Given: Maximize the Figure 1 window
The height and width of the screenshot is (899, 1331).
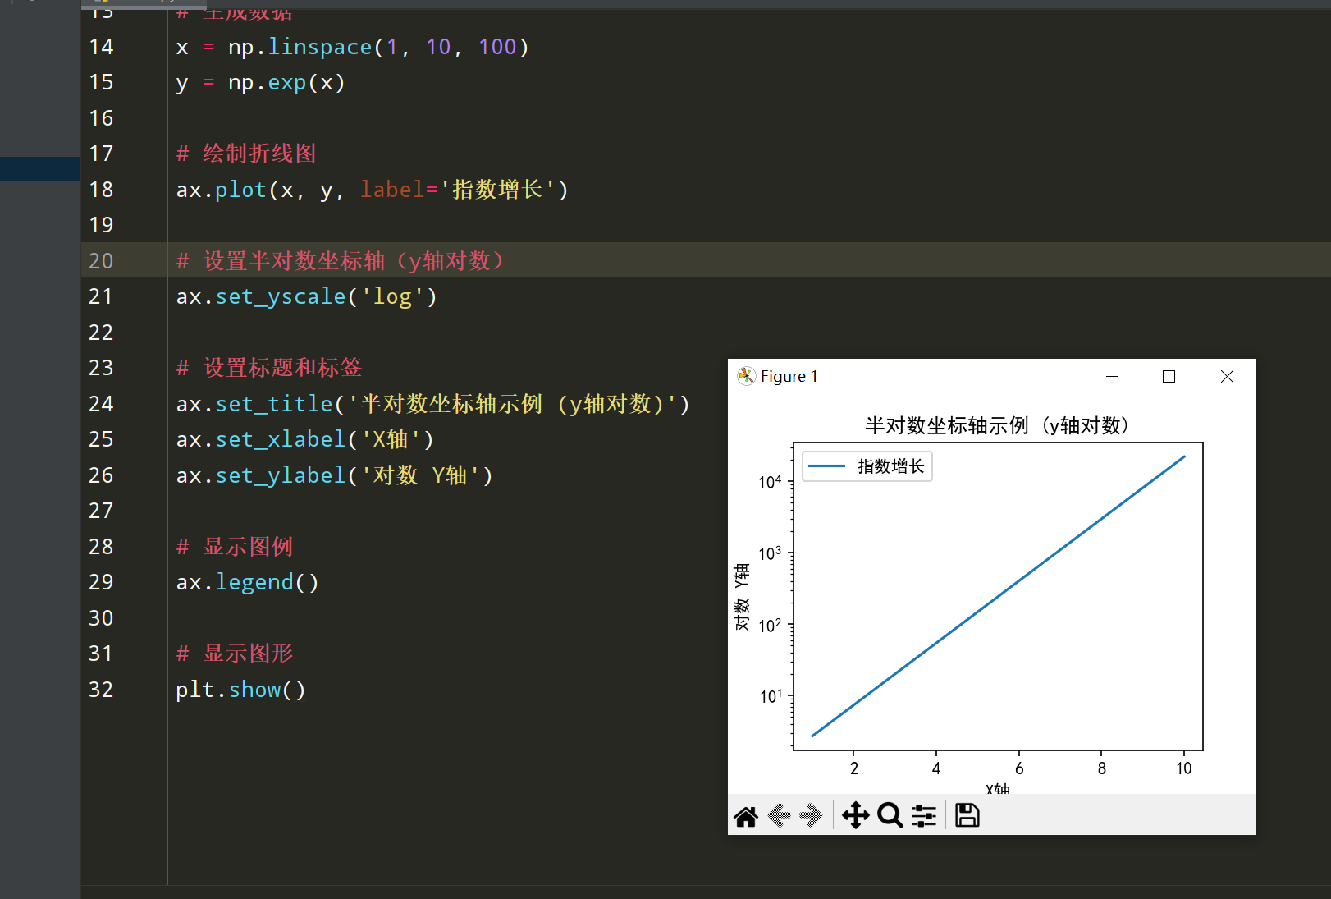Looking at the screenshot, I should click(x=1169, y=376).
